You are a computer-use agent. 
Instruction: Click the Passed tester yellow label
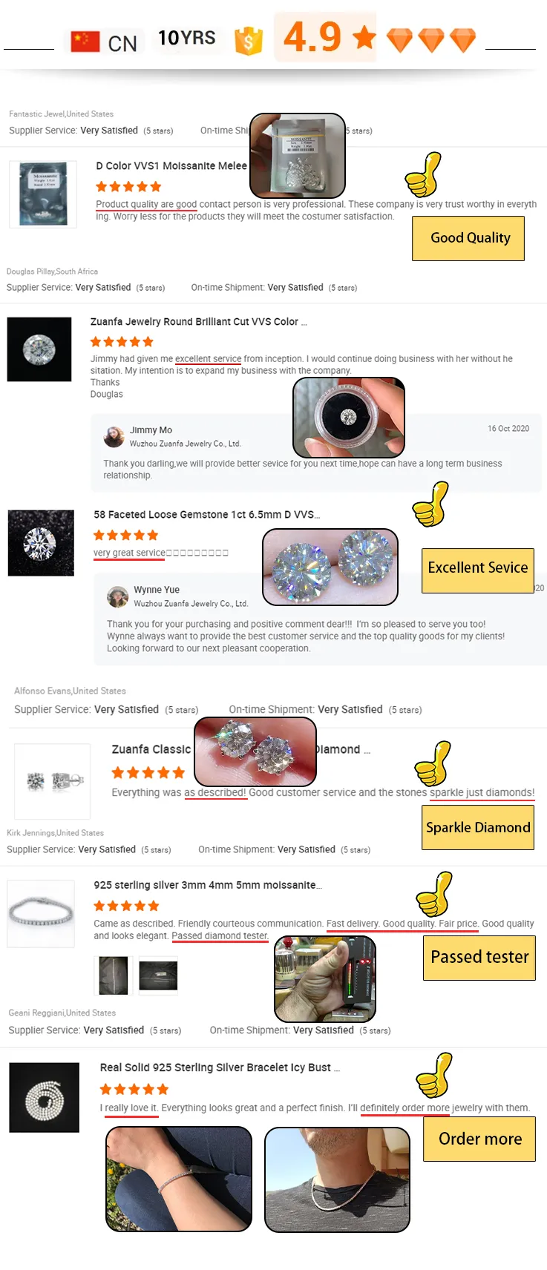click(x=479, y=958)
